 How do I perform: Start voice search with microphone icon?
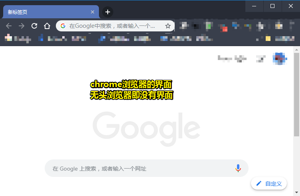(x=238, y=168)
